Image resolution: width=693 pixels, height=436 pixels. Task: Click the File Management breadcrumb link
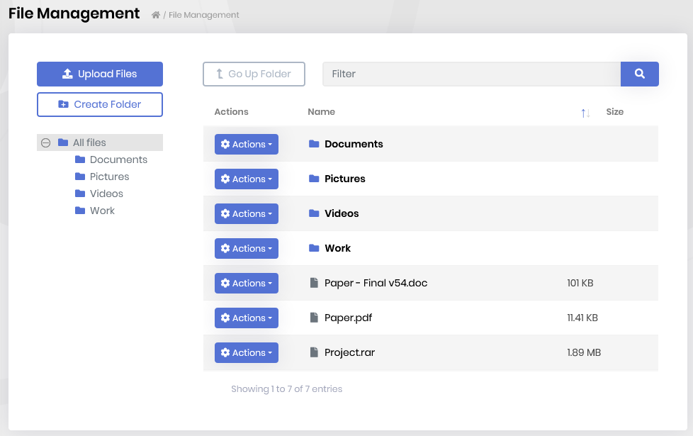click(x=204, y=15)
